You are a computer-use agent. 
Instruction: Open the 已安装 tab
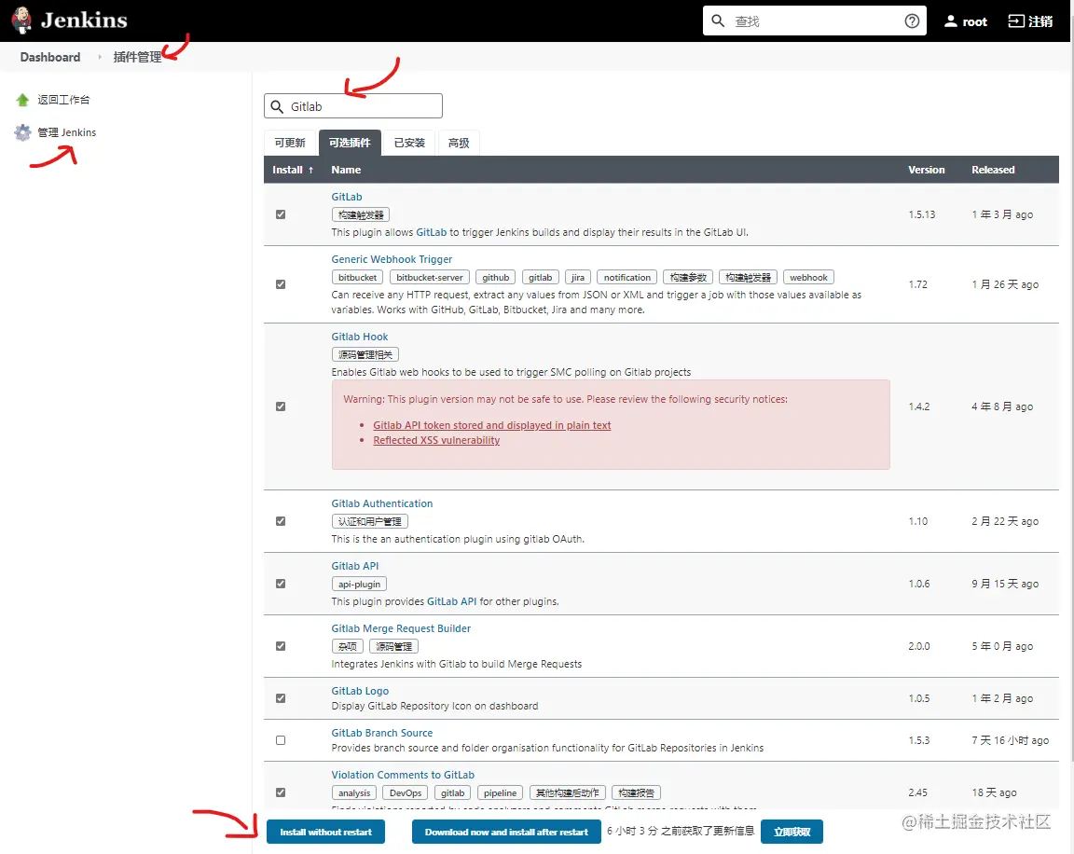pyautogui.click(x=409, y=143)
